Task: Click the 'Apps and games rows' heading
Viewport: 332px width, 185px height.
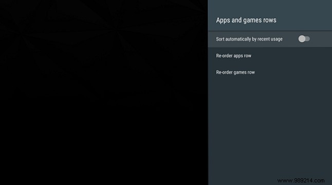Action: coord(246,20)
